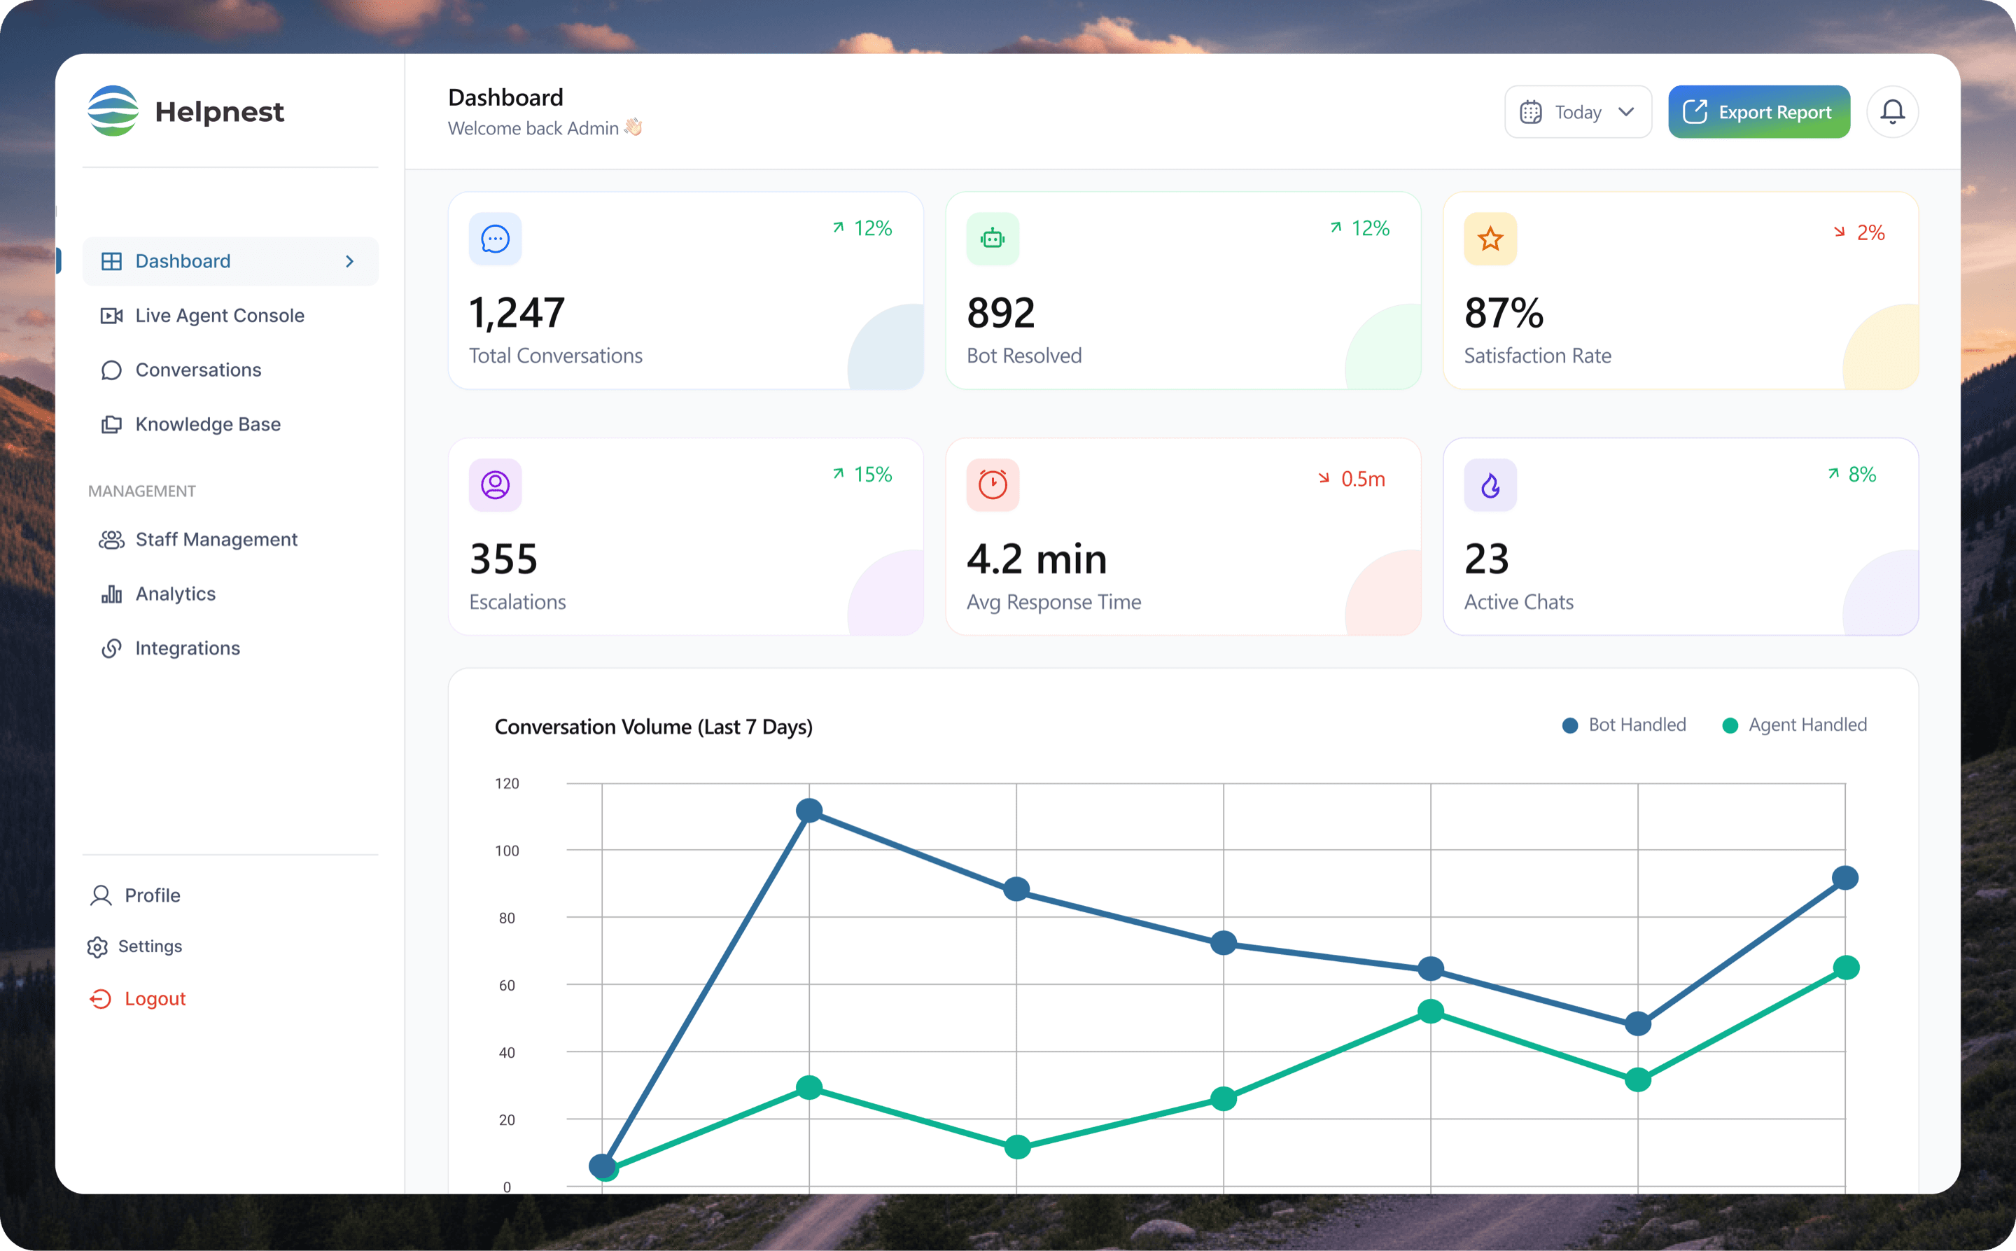Click the Bot Resolved robot icon
2016x1251 pixels.
tap(992, 239)
